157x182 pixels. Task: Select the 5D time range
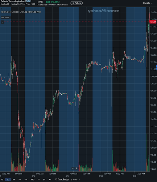(8, 179)
